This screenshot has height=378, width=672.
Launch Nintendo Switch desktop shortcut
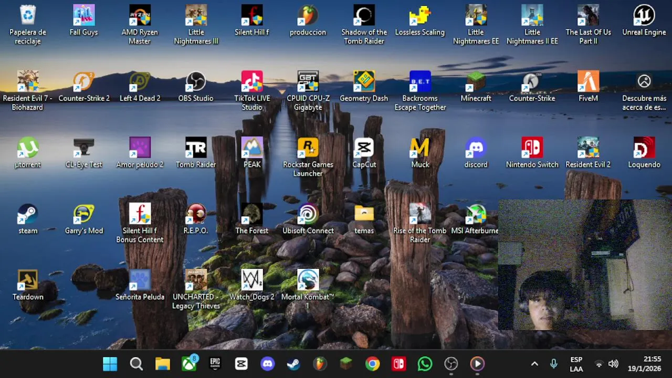tap(532, 153)
